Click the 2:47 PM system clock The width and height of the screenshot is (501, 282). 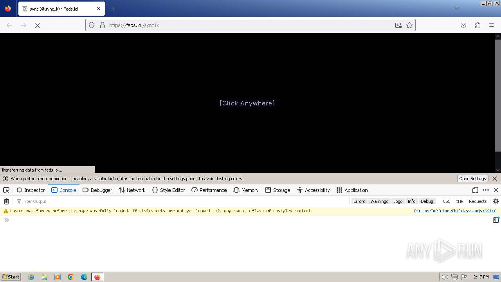click(481, 277)
